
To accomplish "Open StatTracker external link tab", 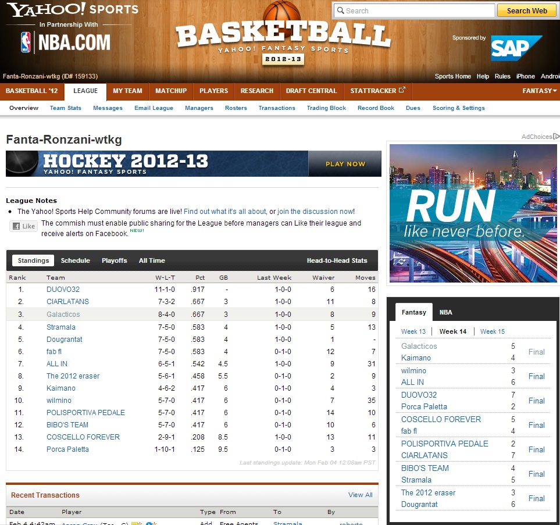I will click(377, 91).
